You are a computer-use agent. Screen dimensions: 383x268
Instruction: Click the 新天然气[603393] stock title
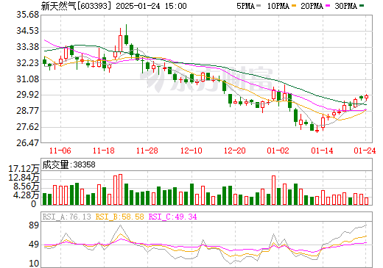tap(76, 6)
